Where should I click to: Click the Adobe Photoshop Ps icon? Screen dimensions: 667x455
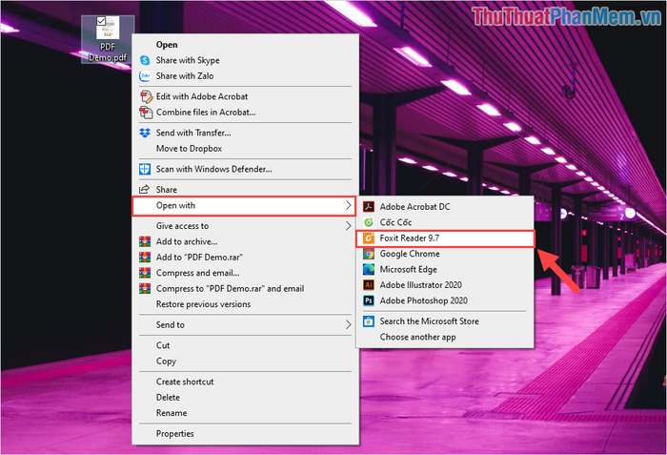(369, 300)
